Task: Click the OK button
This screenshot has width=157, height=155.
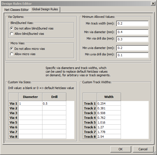Action: pos(121,149)
